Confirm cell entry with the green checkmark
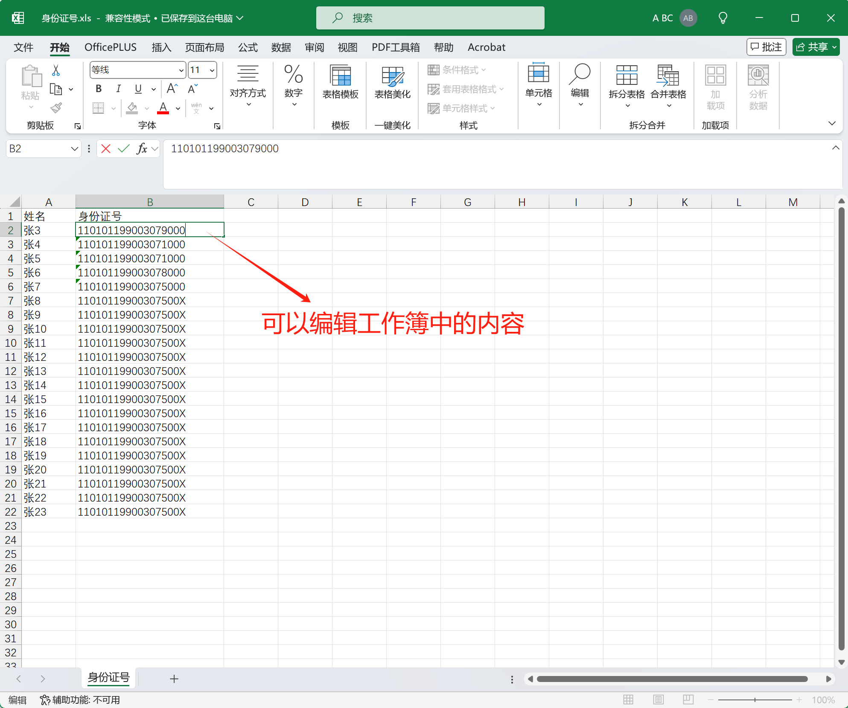The width and height of the screenshot is (848, 708). coord(123,148)
